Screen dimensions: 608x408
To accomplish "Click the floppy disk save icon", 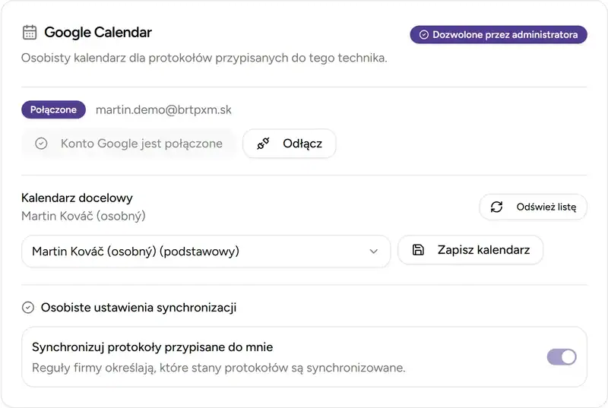I will coord(418,250).
